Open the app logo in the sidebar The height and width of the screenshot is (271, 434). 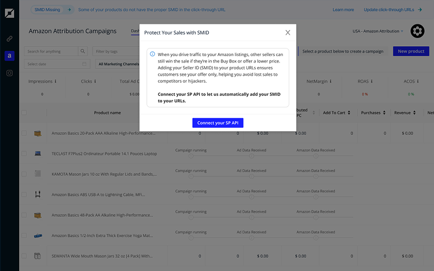tap(9, 13)
